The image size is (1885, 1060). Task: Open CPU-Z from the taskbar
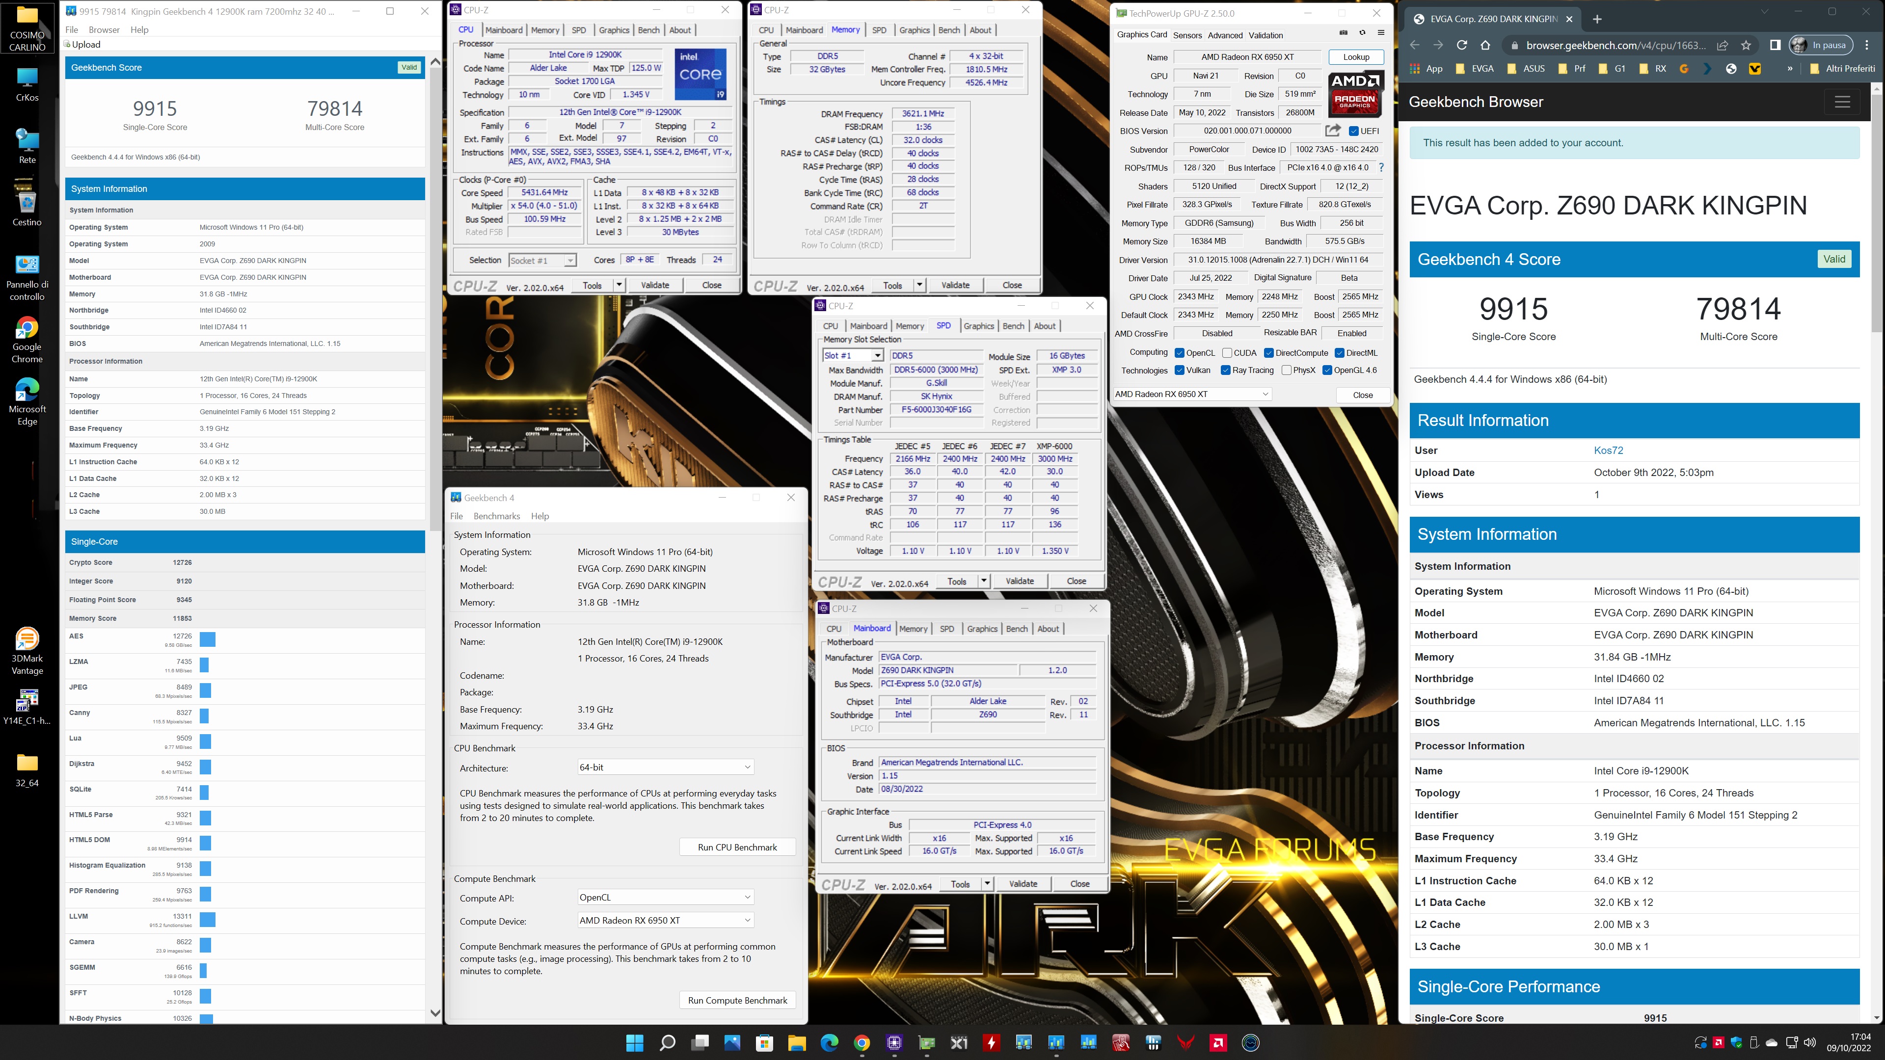(x=894, y=1042)
